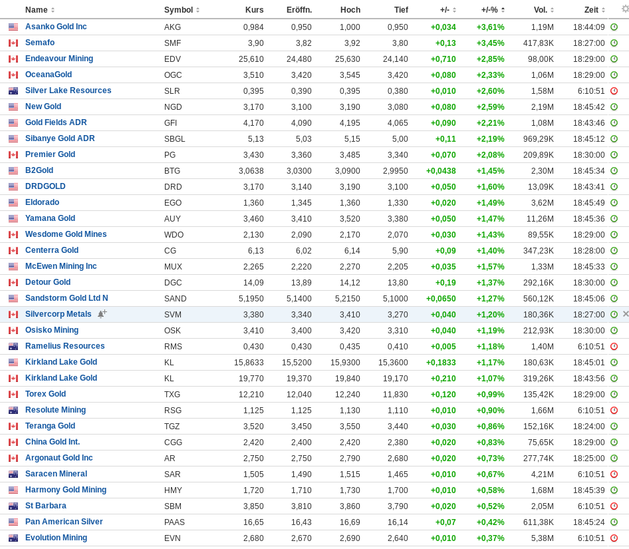Image resolution: width=629 pixels, height=549 pixels.
Task: Sort by the Zeit column header
Action: [594, 9]
